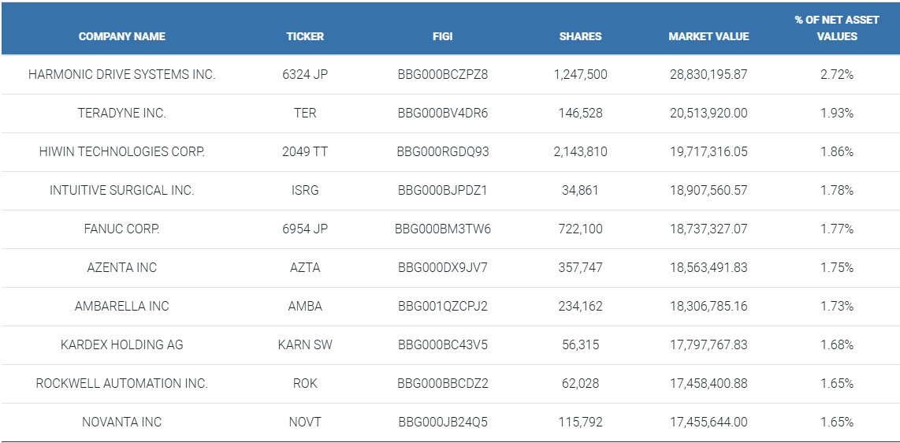Click ticker 2049 TT

click(x=305, y=151)
